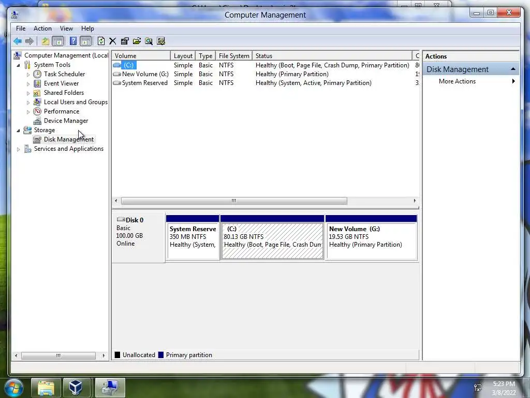The image size is (530, 398).
Task: Select New Volume (G:) row in list
Action: (x=266, y=74)
